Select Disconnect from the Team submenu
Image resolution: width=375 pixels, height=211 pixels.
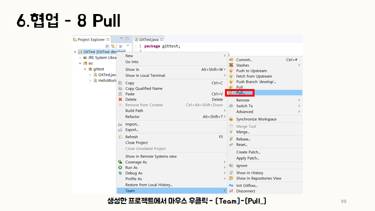246,191
